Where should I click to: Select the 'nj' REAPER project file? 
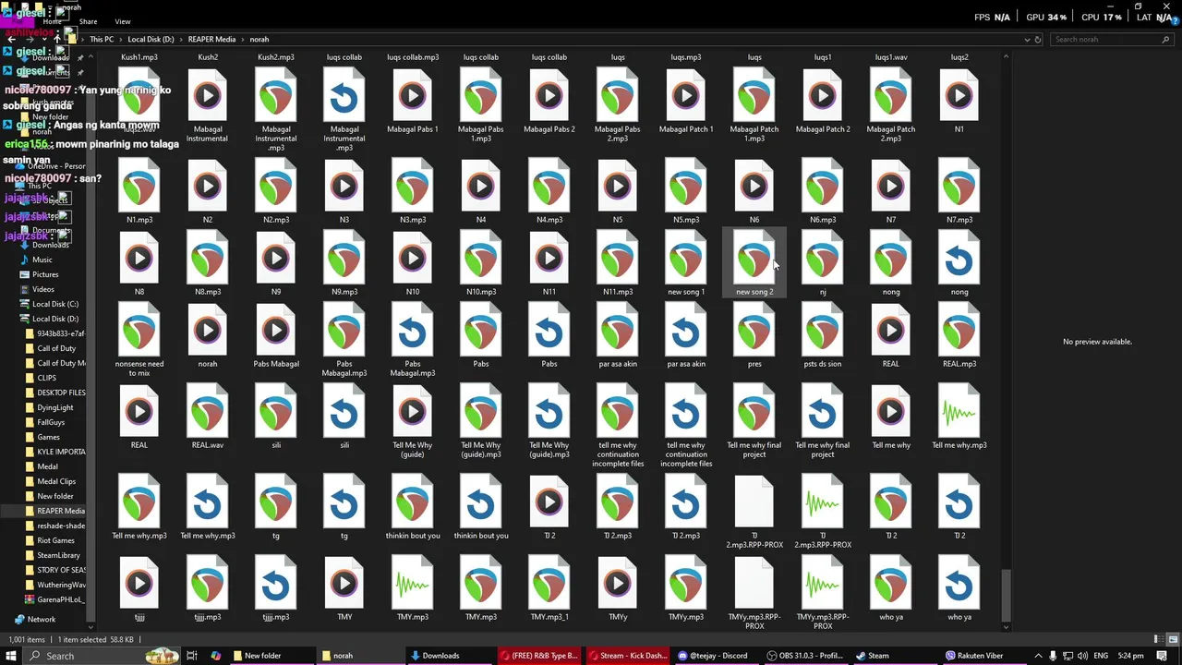(x=823, y=264)
